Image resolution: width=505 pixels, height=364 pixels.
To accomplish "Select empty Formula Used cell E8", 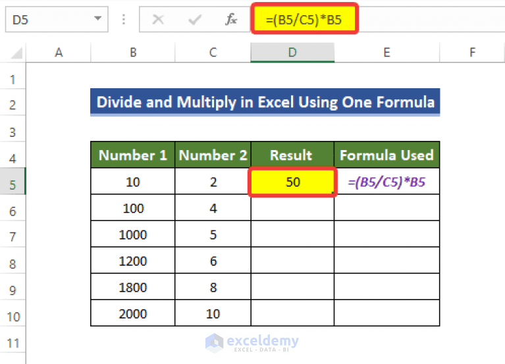I will [x=386, y=261].
